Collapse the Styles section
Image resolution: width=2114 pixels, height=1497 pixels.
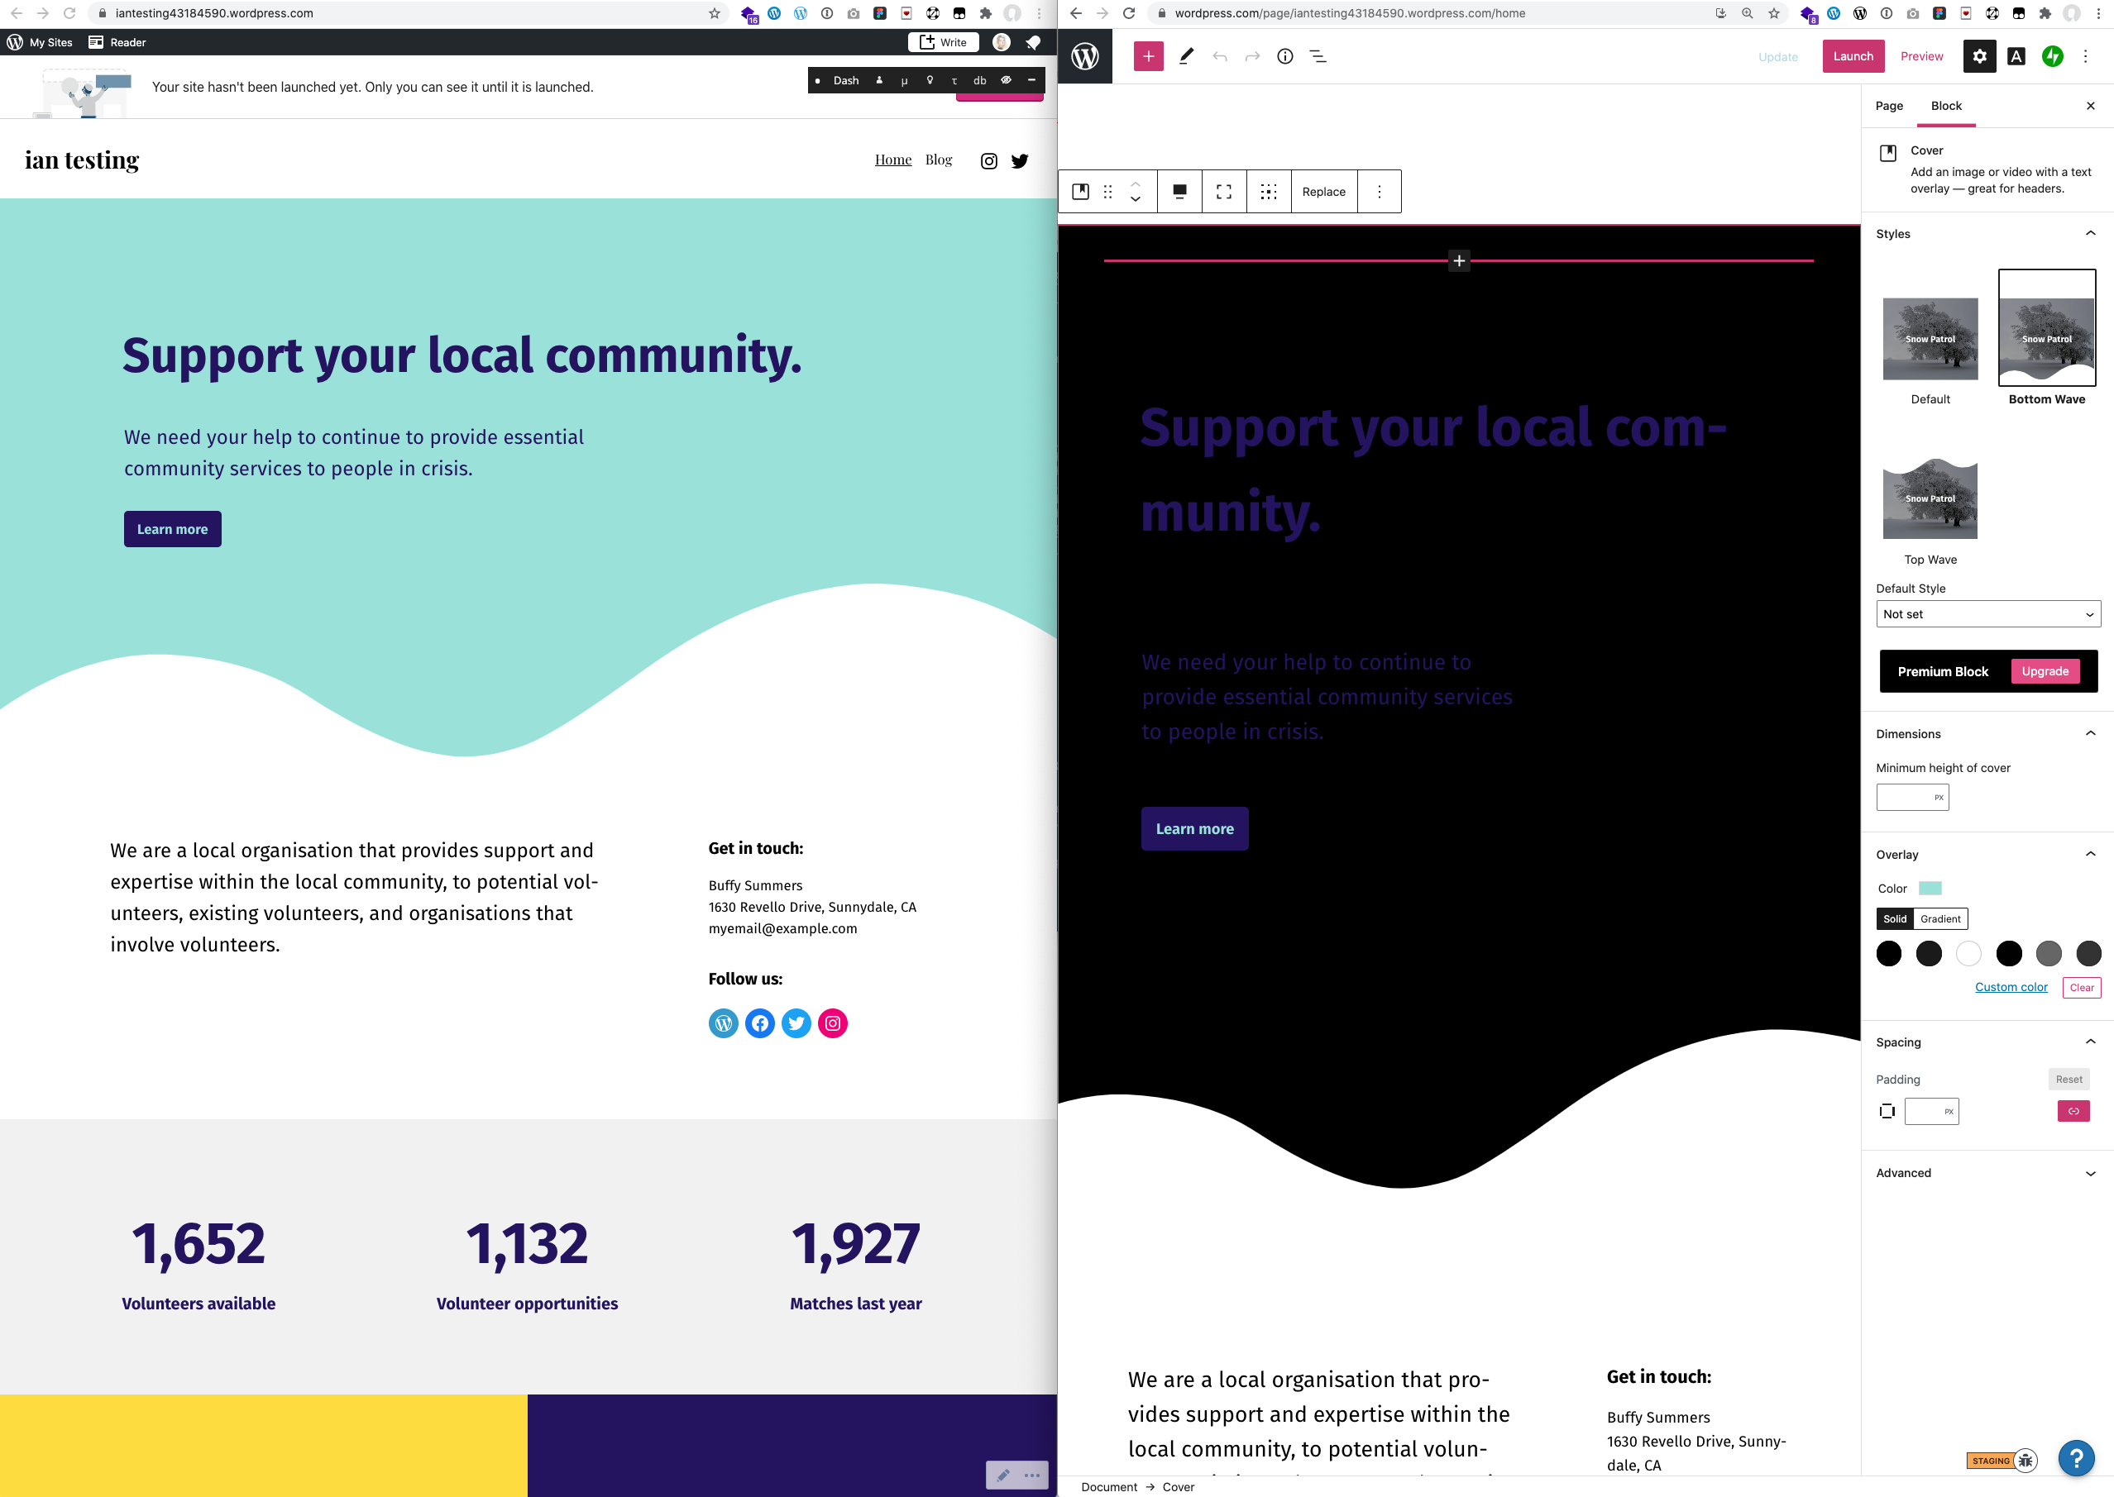click(2090, 233)
